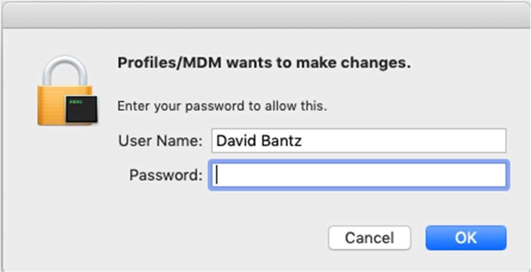Focus the Password input field
531x272 pixels.
[x=358, y=175]
